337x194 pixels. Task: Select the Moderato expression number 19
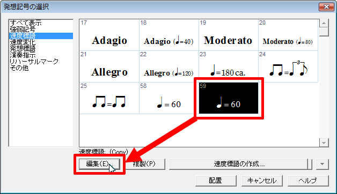pos(229,35)
